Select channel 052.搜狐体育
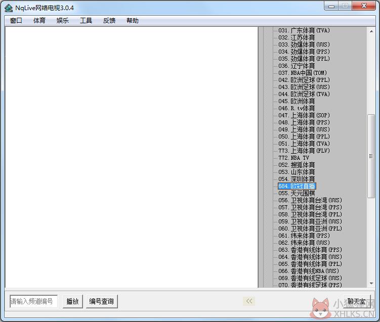 click(x=297, y=165)
